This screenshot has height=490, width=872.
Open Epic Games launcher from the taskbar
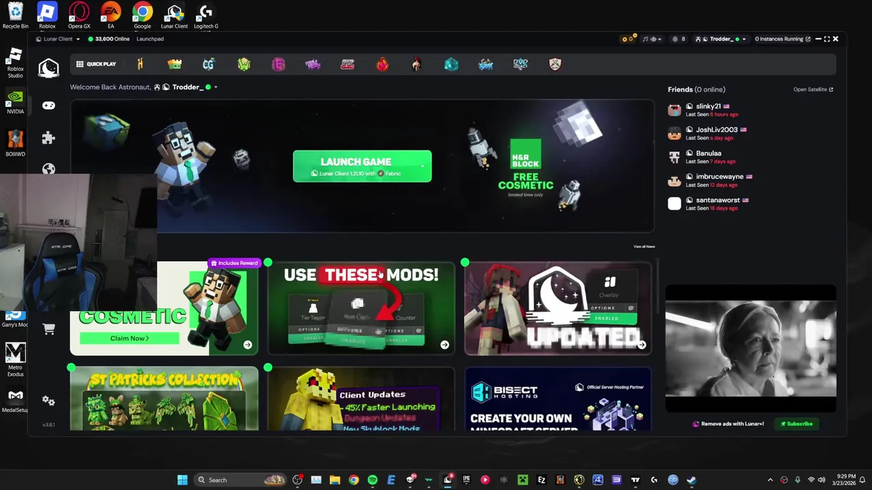click(x=466, y=480)
